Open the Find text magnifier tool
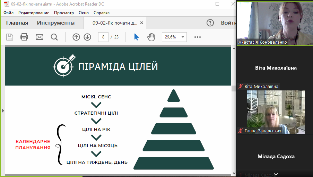Screen dimensions: 313x177 point(54,37)
